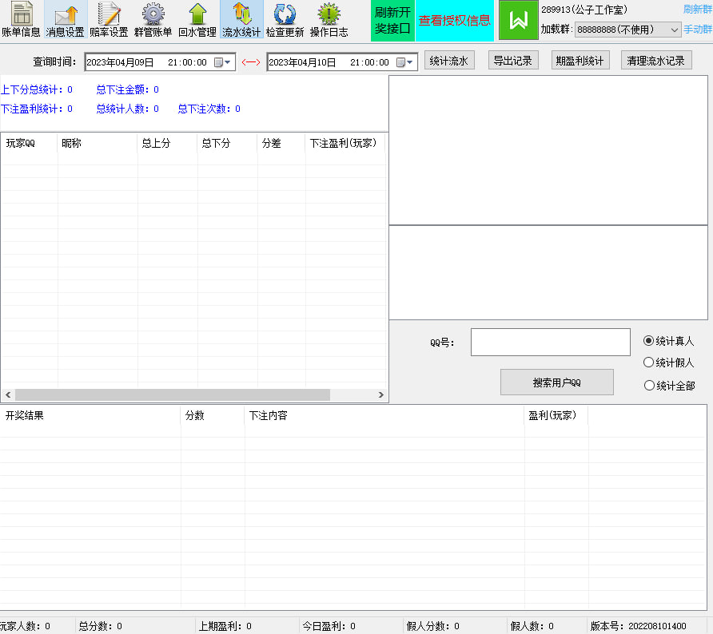This screenshot has height=634, width=713.
Task: Expand the 加载群 dropdown list
Action: (x=674, y=30)
